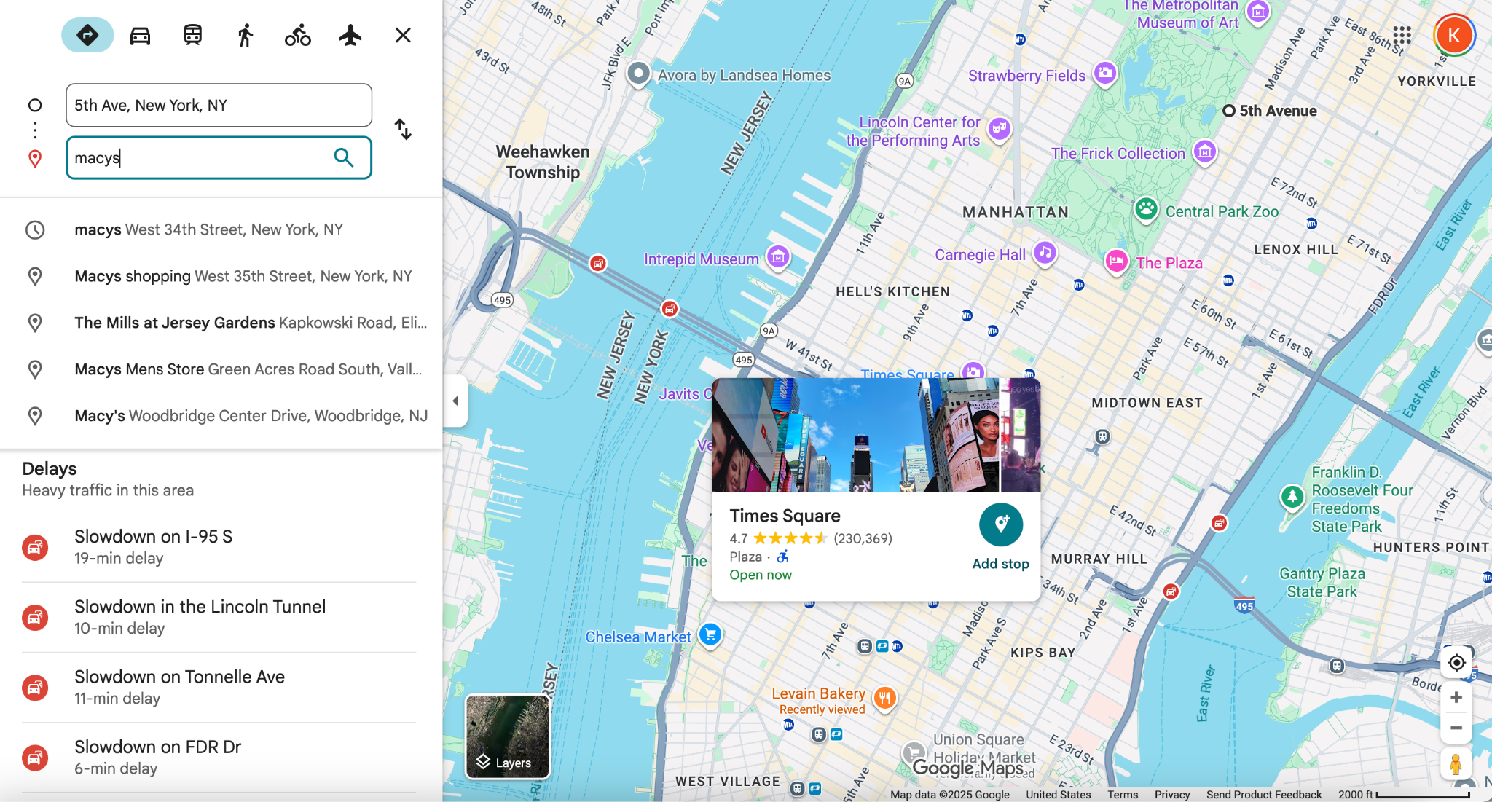Switch to transit directions

(x=192, y=34)
